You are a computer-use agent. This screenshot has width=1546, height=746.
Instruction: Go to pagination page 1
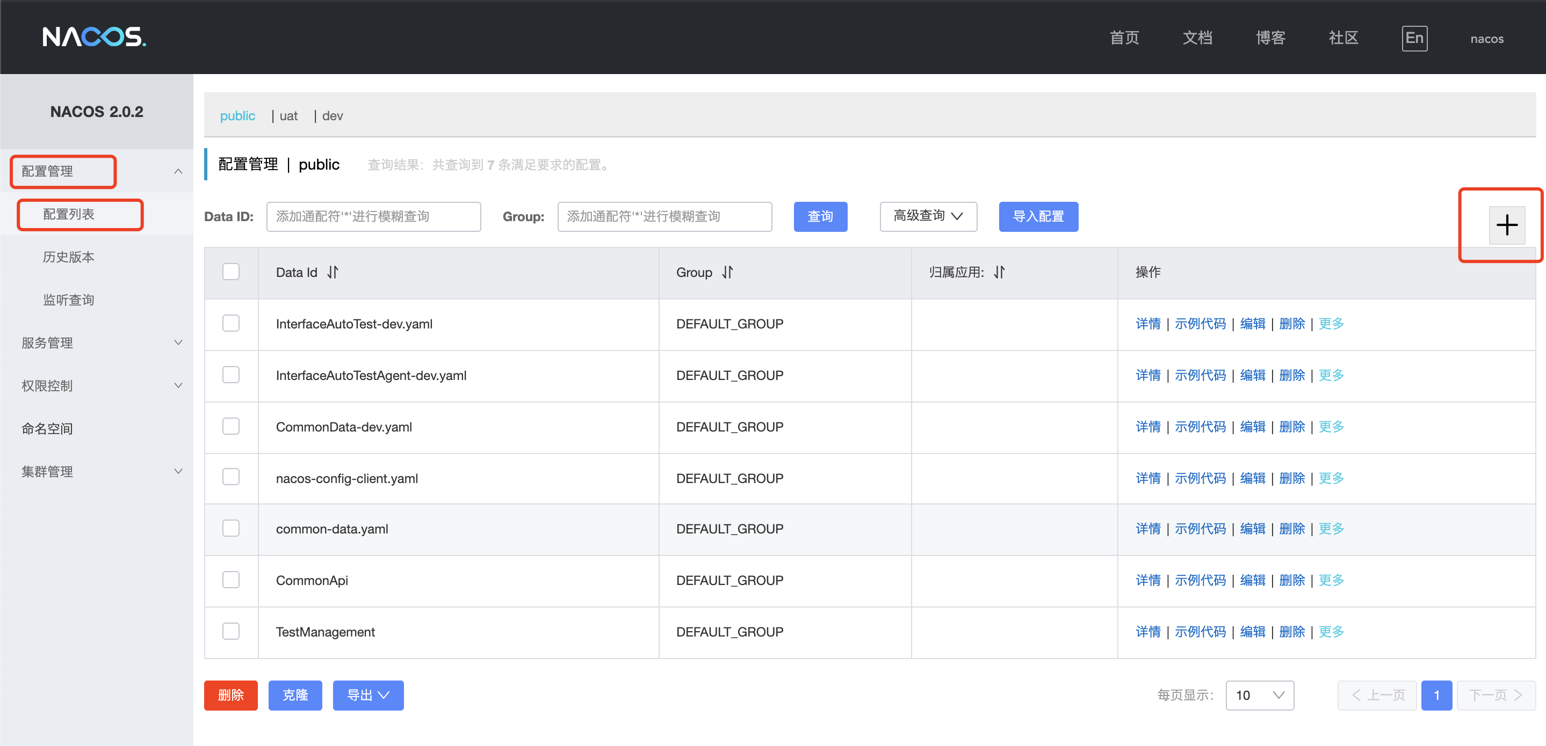point(1436,695)
